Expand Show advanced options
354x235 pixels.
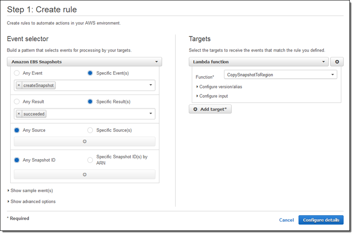(31, 202)
